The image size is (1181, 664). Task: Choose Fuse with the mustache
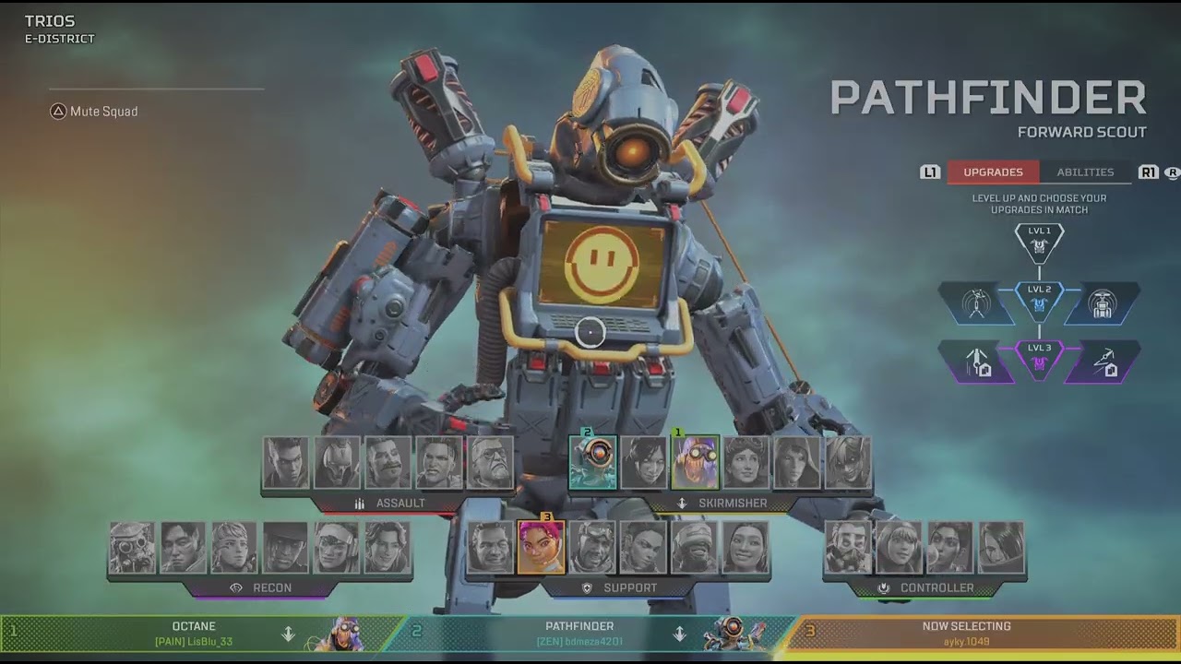pos(388,463)
